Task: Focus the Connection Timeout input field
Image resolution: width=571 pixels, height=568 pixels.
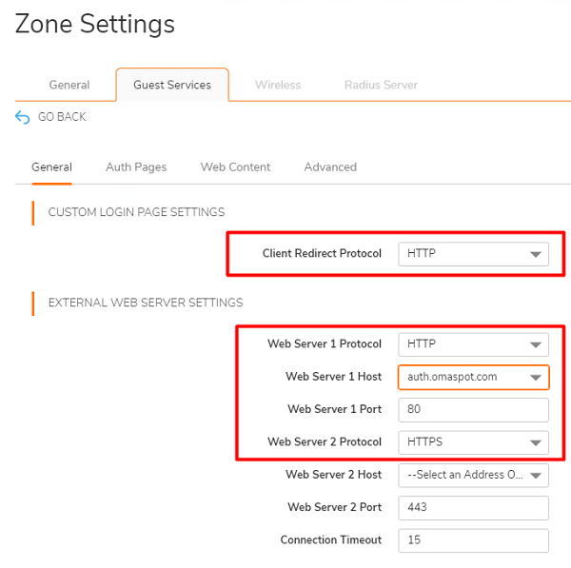Action: coord(473,539)
